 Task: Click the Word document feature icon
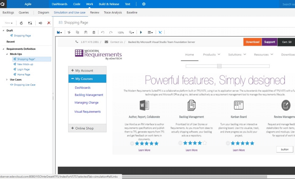(144, 105)
